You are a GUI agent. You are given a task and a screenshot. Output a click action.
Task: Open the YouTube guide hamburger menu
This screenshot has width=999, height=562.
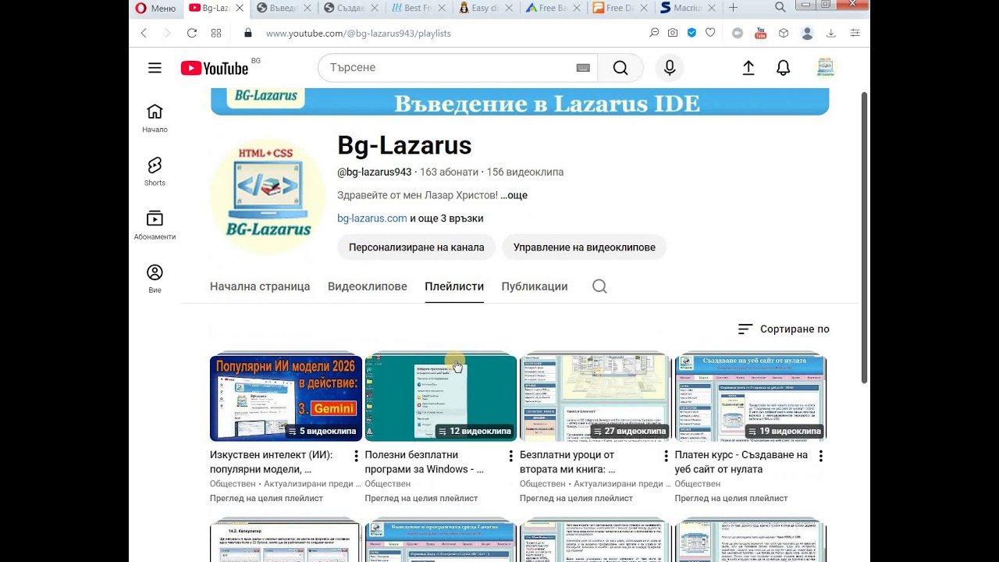point(155,68)
